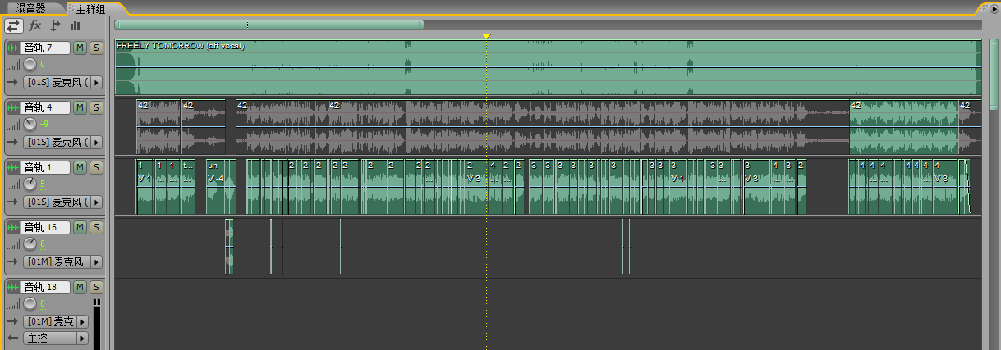Click the volume level icon of 音轨 7
The width and height of the screenshot is (1001, 350).
coord(13,64)
